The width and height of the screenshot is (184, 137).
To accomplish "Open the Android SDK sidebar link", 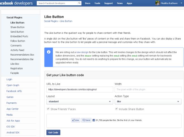I will [13, 132].
